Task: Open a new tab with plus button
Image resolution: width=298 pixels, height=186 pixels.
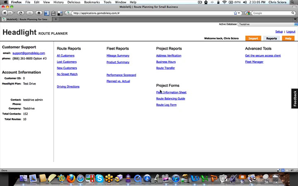Action: (x=56, y=19)
